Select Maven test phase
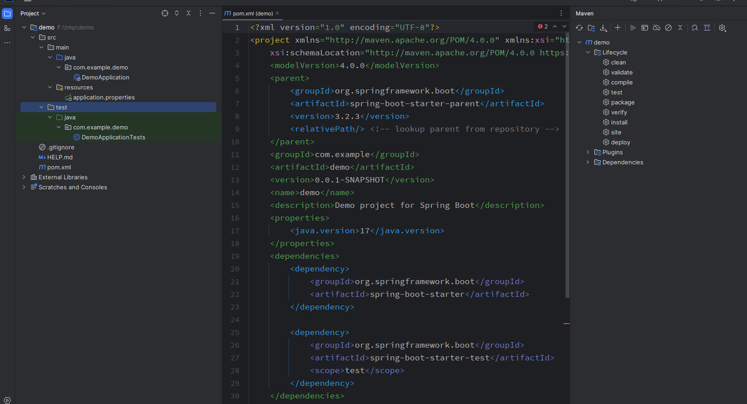 (x=617, y=92)
